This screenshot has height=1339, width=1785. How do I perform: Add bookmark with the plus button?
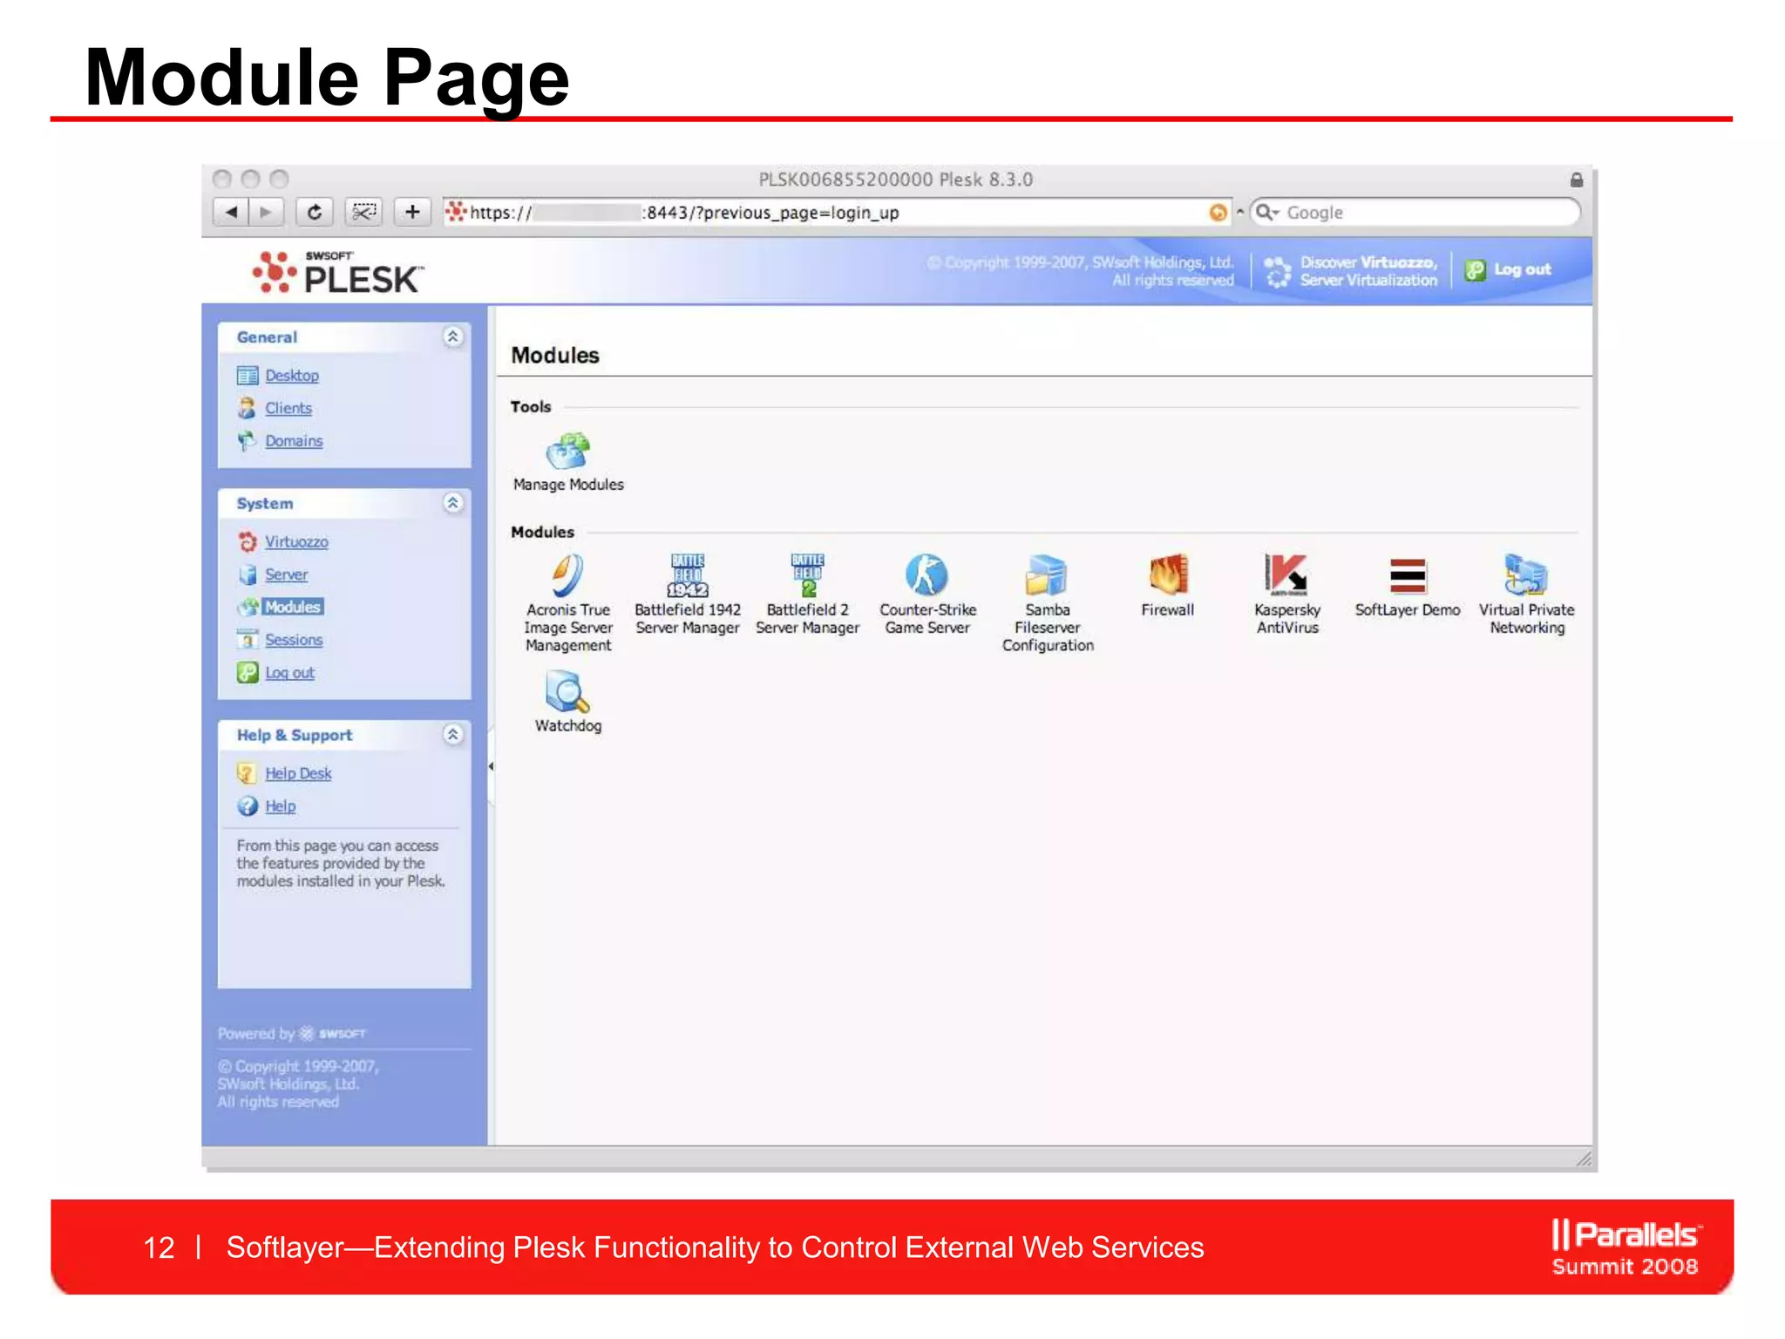412,212
